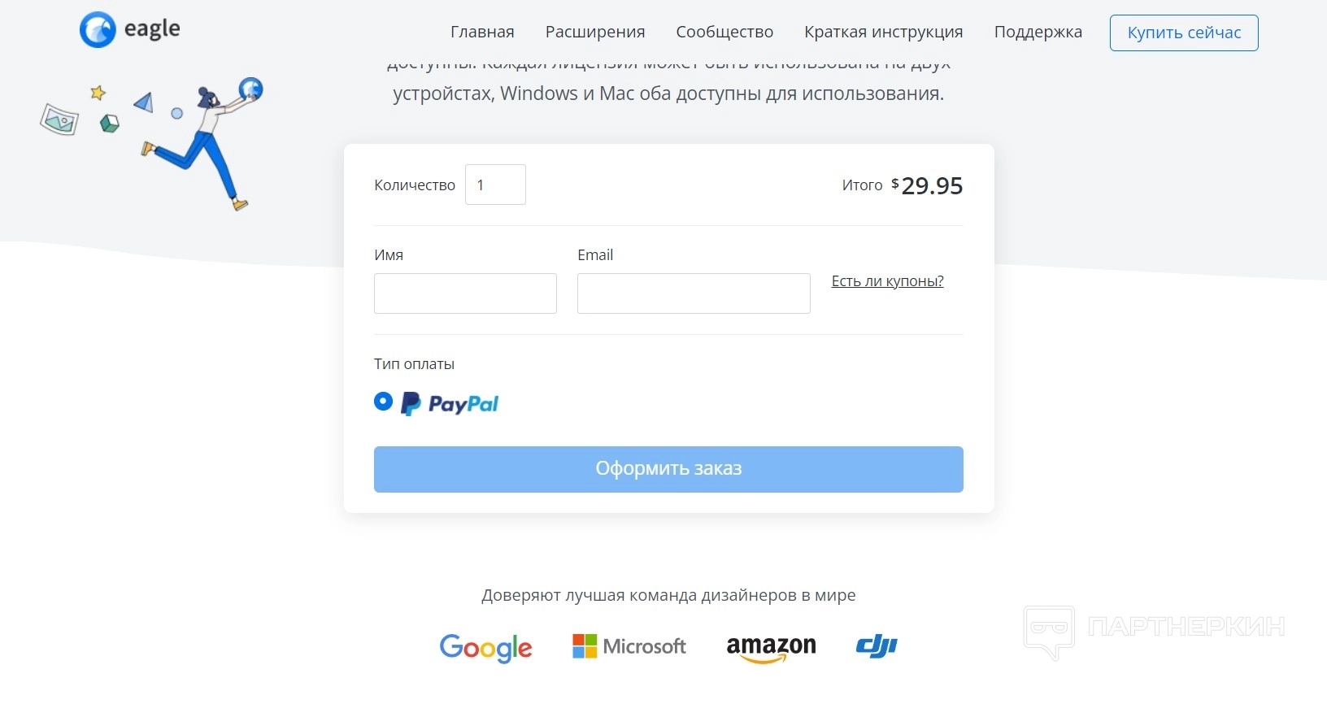
Task: Click the Amazon logo
Action: (x=771, y=647)
